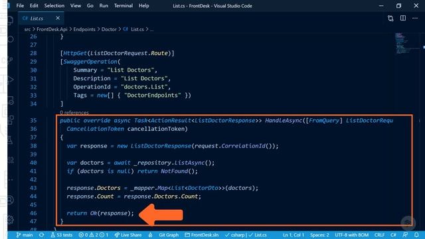This screenshot has width=425, height=239.
Task: Open the File menu
Action: tap(20, 6)
